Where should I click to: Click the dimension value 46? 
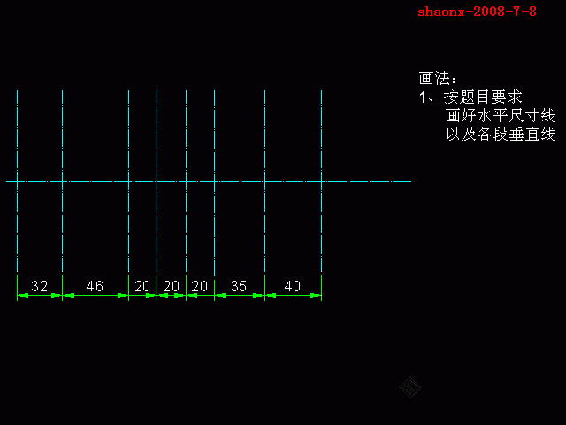click(x=95, y=286)
